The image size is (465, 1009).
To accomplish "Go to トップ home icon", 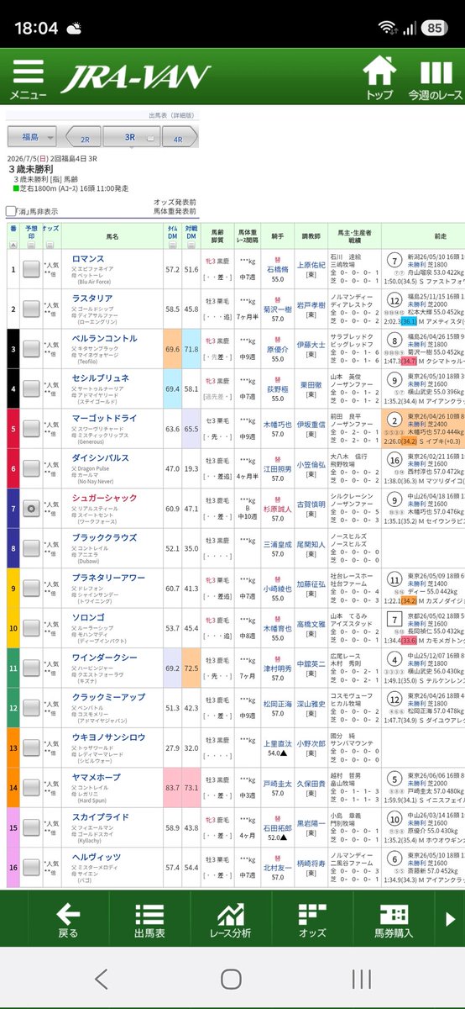I will pyautogui.click(x=380, y=78).
